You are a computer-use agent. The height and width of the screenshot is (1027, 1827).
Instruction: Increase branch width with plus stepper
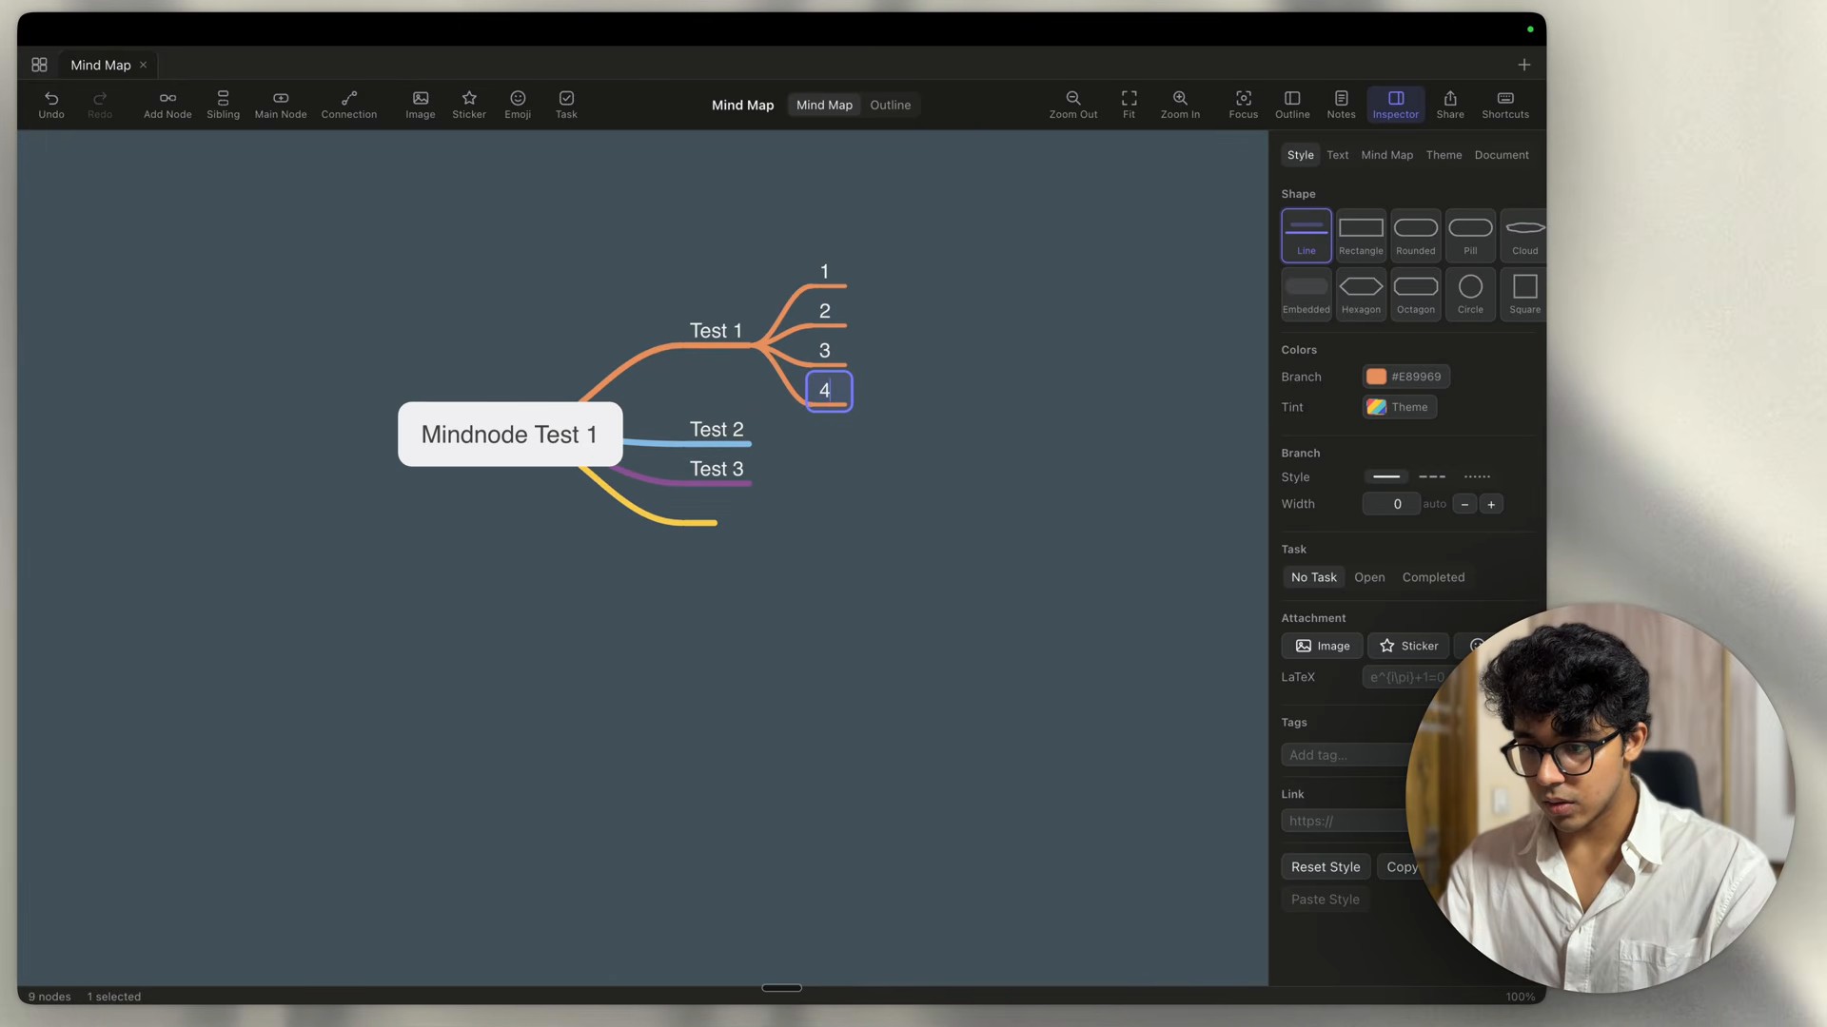[1491, 504]
